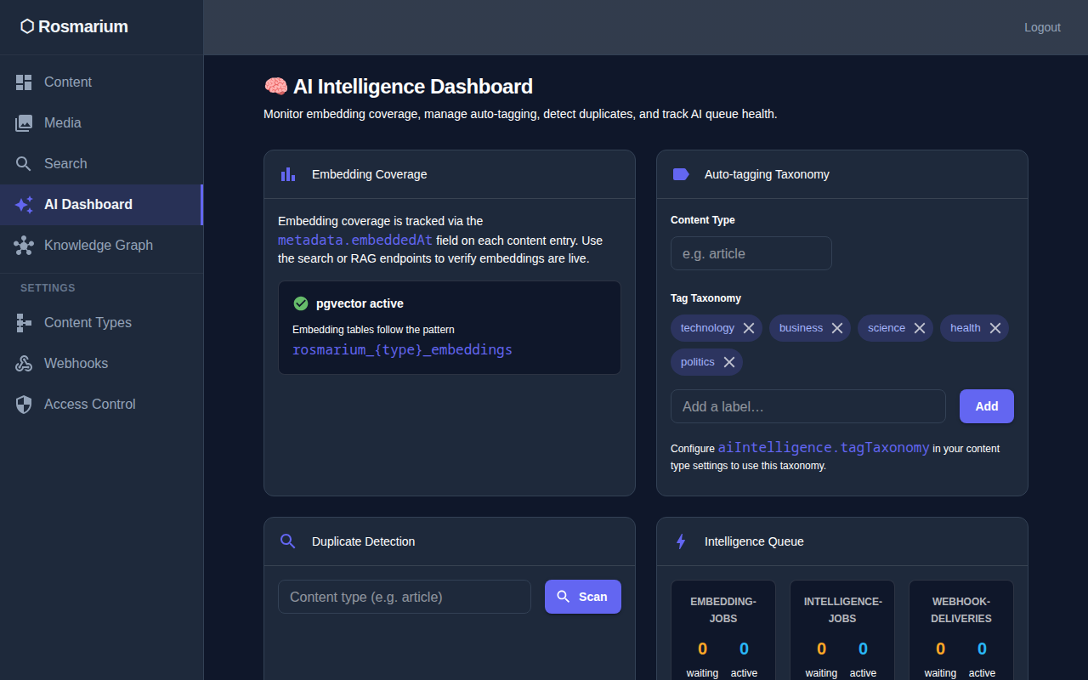1088x680 pixels.
Task: Click the waiting count in INTELLIGENCE-JOBS
Action: pos(821,649)
